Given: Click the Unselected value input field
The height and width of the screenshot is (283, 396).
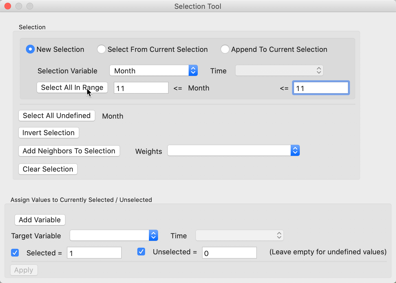Looking at the screenshot, I should [x=229, y=253].
